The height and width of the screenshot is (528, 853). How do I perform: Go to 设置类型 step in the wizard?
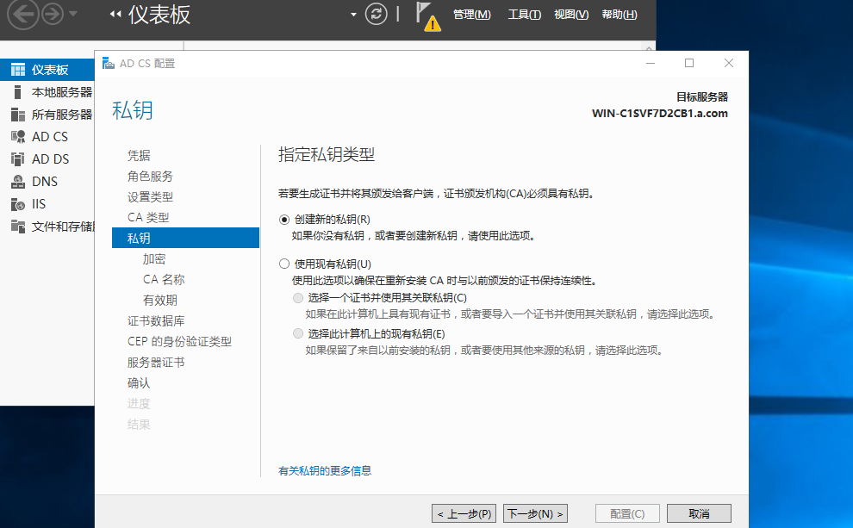(150, 197)
